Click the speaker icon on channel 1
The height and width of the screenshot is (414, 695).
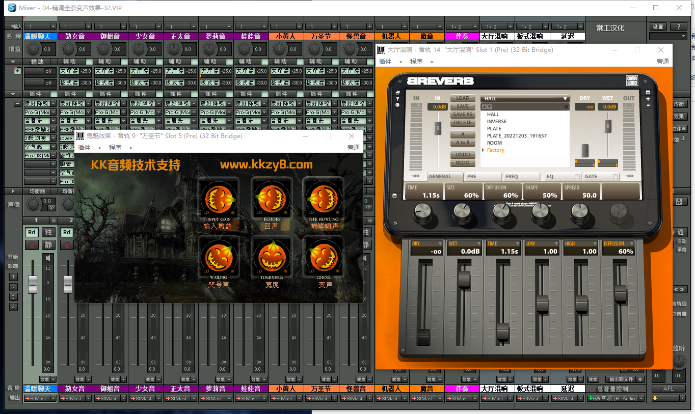(48, 259)
